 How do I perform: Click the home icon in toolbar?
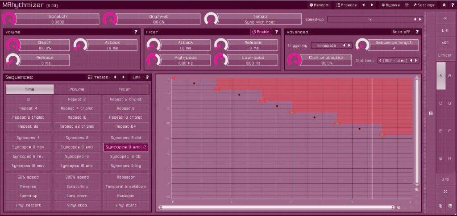pyautogui.click(x=444, y=5)
